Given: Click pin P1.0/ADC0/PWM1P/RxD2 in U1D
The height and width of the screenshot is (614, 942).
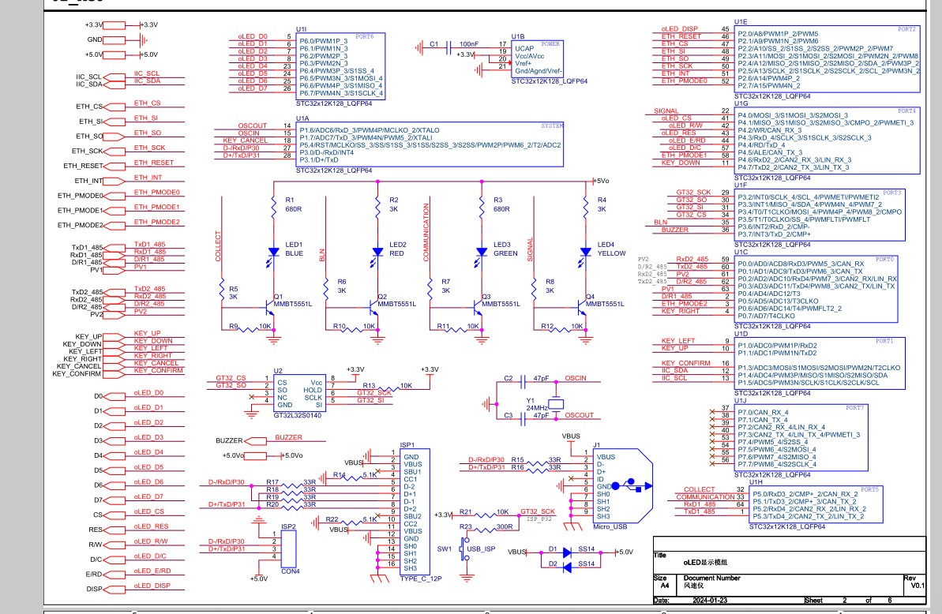Looking at the screenshot, I should (x=777, y=346).
